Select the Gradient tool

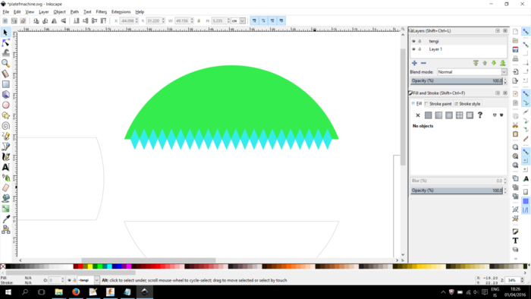(x=5, y=209)
